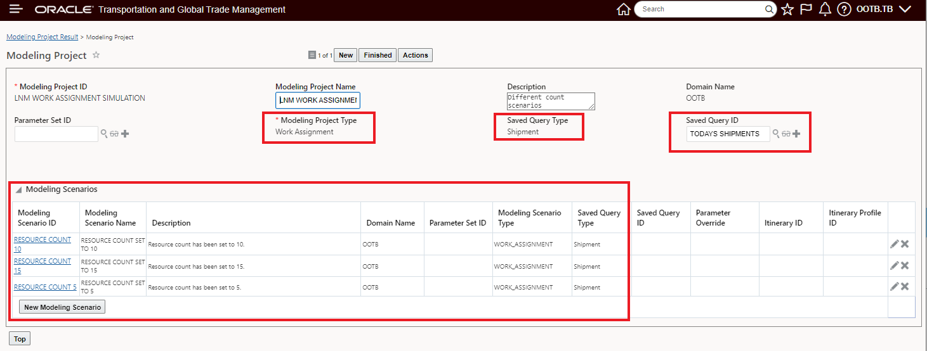The width and height of the screenshot is (927, 351).
Task: Open RESOURCE COUNT 5 scenario link
Action: click(45, 287)
